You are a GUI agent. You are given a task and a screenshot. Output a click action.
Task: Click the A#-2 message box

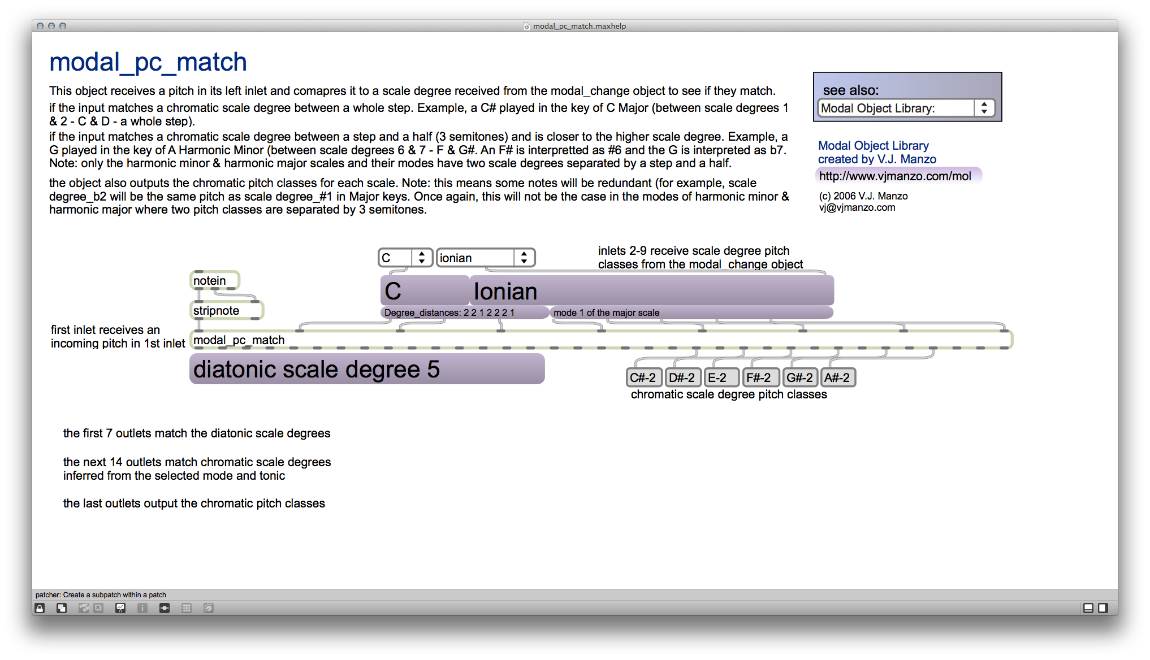pyautogui.click(x=838, y=377)
